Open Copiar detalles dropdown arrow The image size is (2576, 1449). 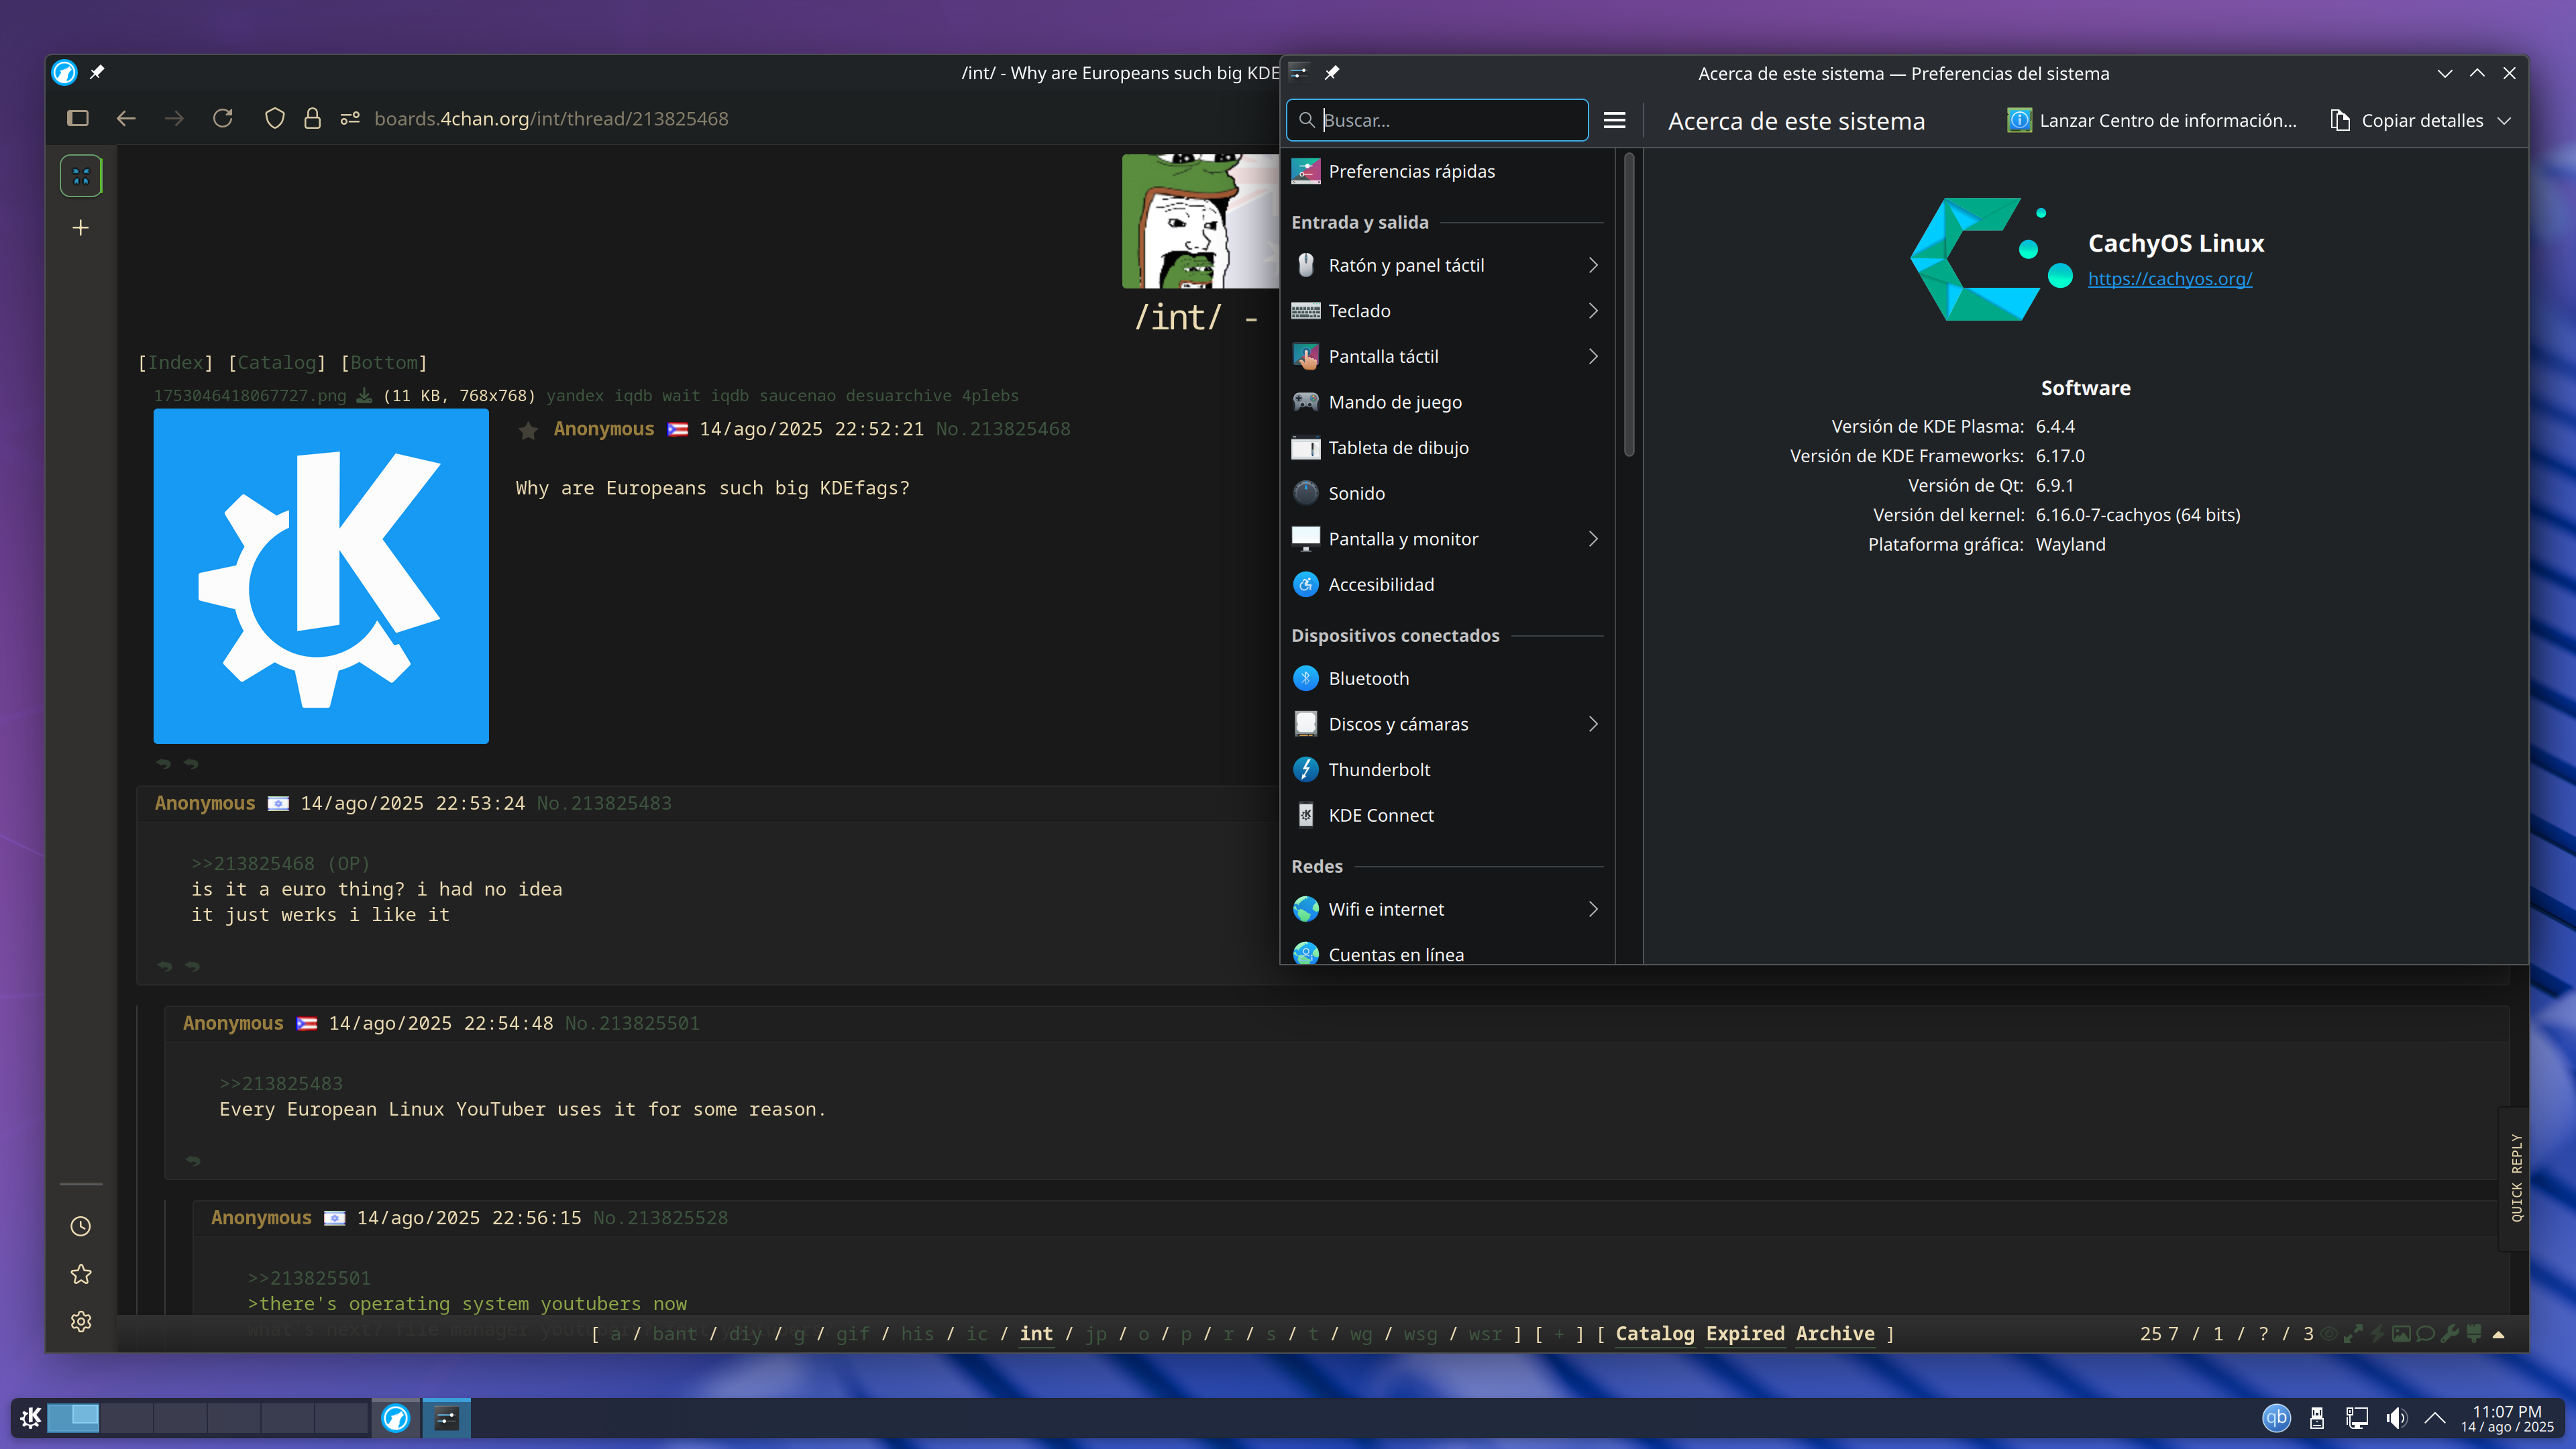2505,120
